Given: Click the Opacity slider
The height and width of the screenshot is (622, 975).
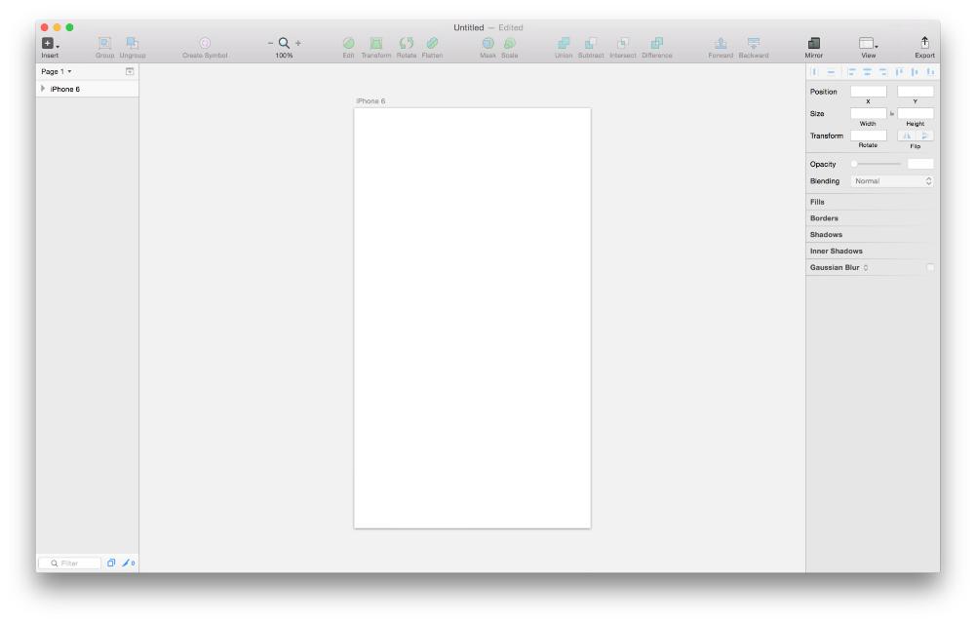Looking at the screenshot, I should 877,164.
